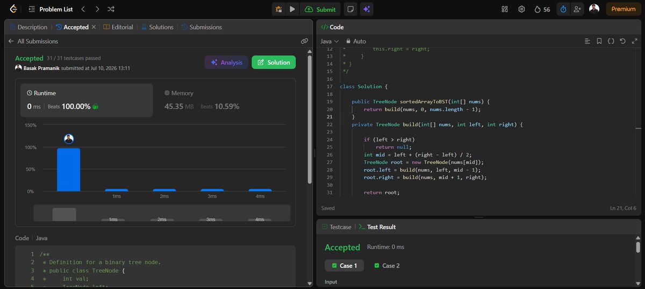Select the Memory stats card
The image size is (645, 289).
pyautogui.click(x=224, y=100)
